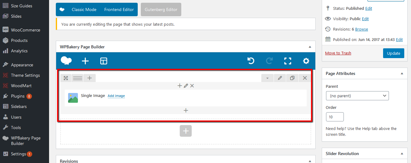Edit column with small pencil icon
411x163 pixels.
click(x=186, y=86)
